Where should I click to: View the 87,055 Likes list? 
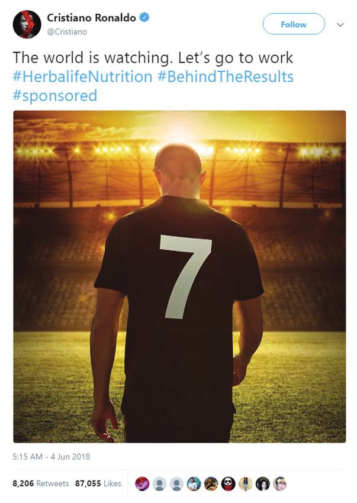[98, 483]
